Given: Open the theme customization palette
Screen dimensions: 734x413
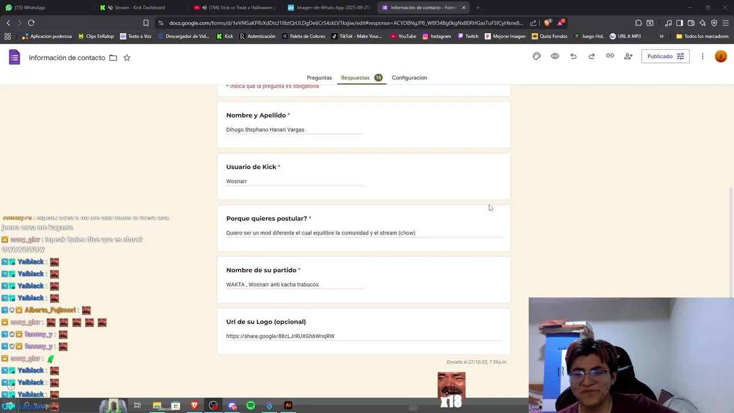Looking at the screenshot, I should pyautogui.click(x=537, y=56).
